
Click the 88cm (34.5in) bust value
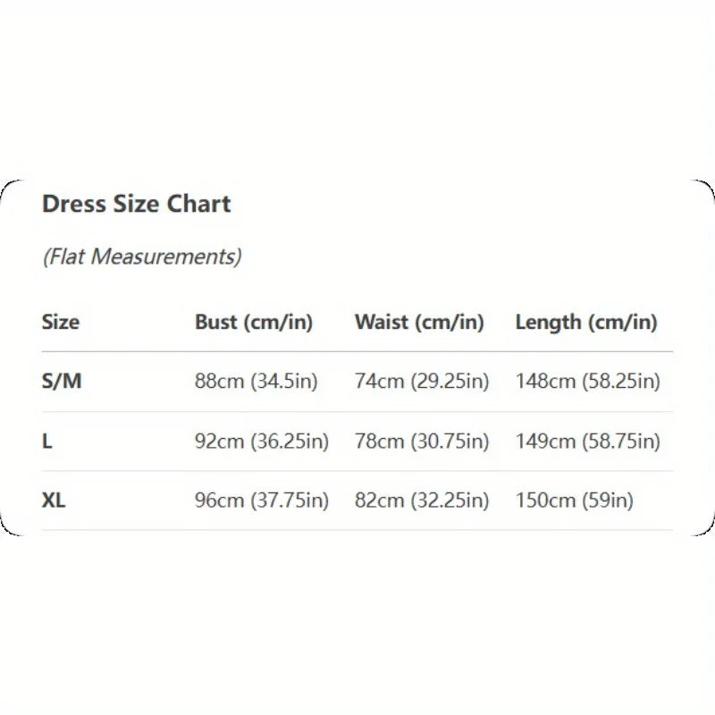tap(257, 382)
